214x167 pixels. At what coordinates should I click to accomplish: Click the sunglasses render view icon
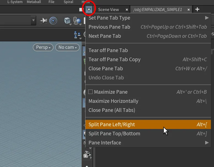tap(87, 154)
